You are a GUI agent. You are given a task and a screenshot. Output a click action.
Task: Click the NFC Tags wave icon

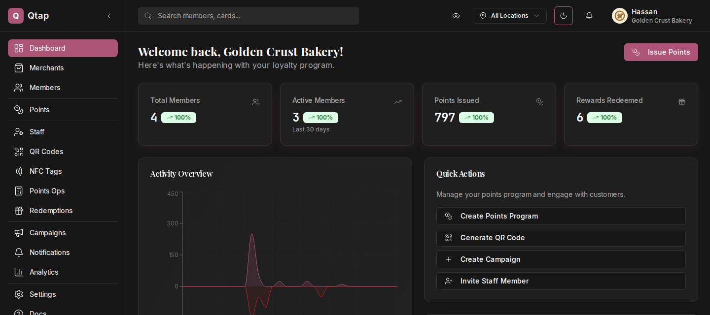(x=19, y=171)
